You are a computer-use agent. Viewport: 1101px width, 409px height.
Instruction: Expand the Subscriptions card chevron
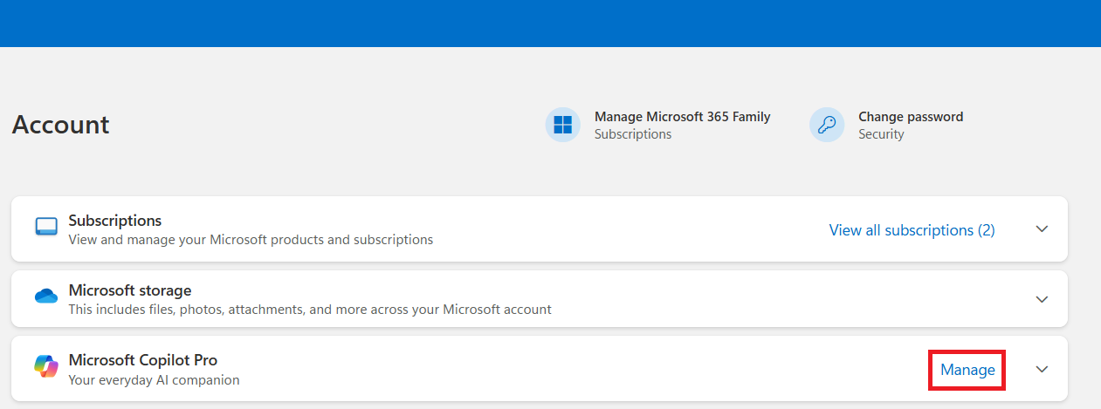[1041, 228]
